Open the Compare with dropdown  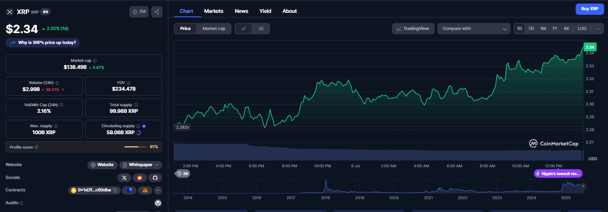click(x=474, y=28)
